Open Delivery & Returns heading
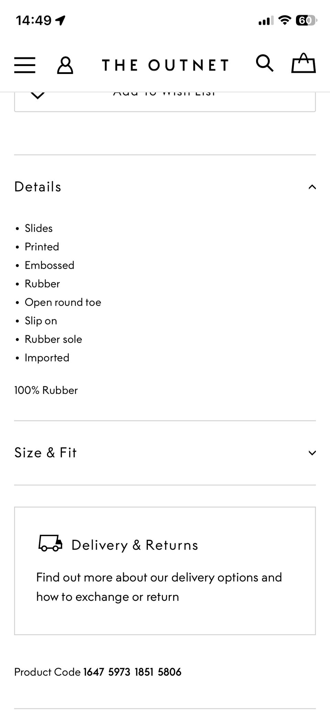Screen dimensions: 330x715 pos(135,545)
